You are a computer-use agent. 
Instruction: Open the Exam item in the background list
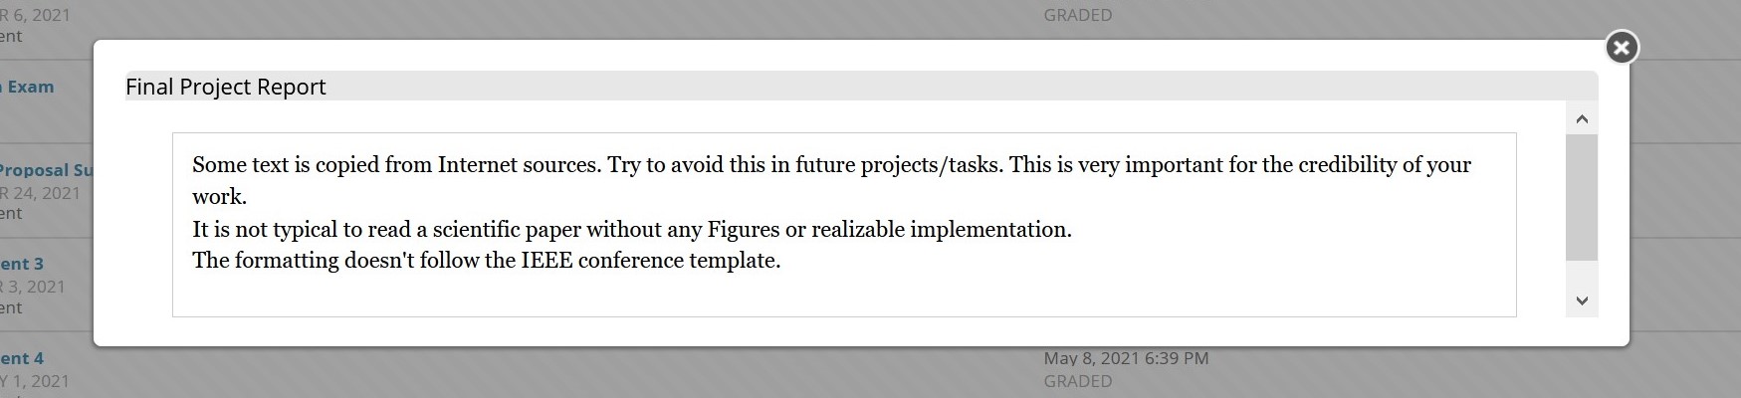click(x=30, y=88)
